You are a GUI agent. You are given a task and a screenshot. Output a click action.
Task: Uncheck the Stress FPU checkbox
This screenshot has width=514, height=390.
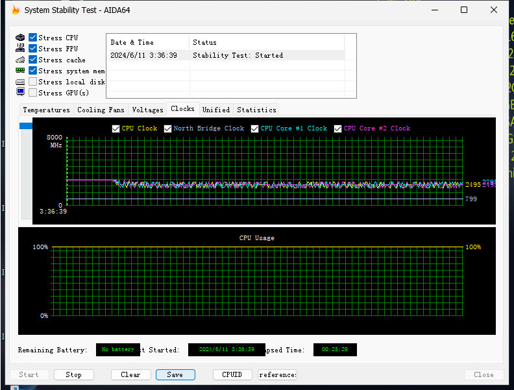pyautogui.click(x=33, y=49)
